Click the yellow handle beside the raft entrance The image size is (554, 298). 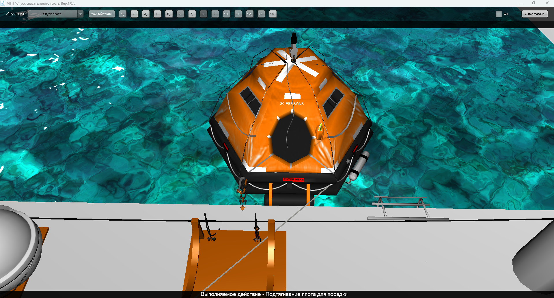point(320,127)
